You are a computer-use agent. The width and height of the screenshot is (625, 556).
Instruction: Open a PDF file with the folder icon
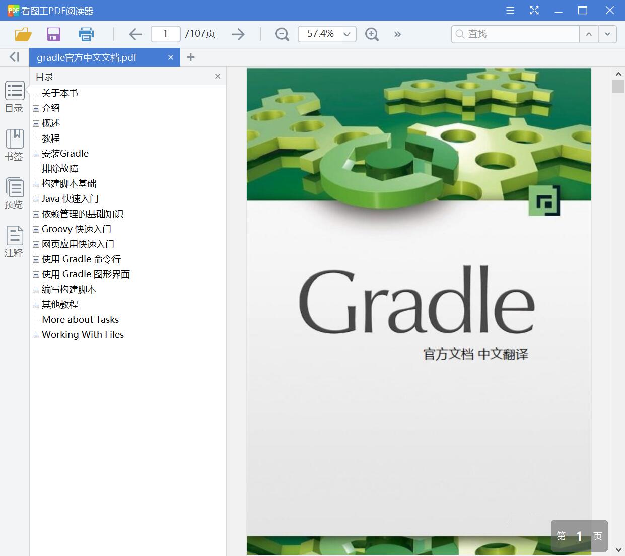coord(23,34)
